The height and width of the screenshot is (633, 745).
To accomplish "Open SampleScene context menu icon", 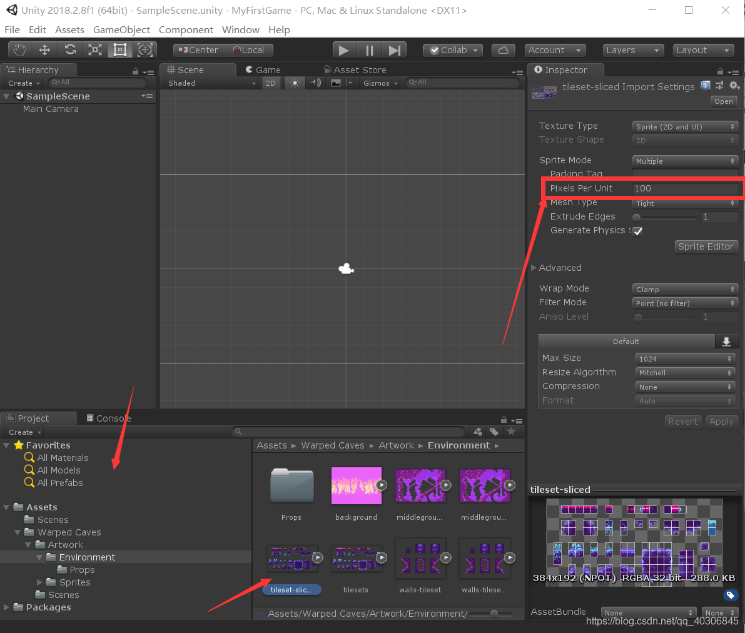I will point(147,96).
